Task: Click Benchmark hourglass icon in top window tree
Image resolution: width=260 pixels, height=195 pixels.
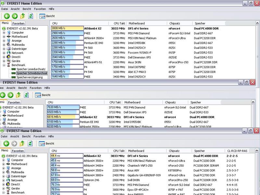Action: coord(9,65)
